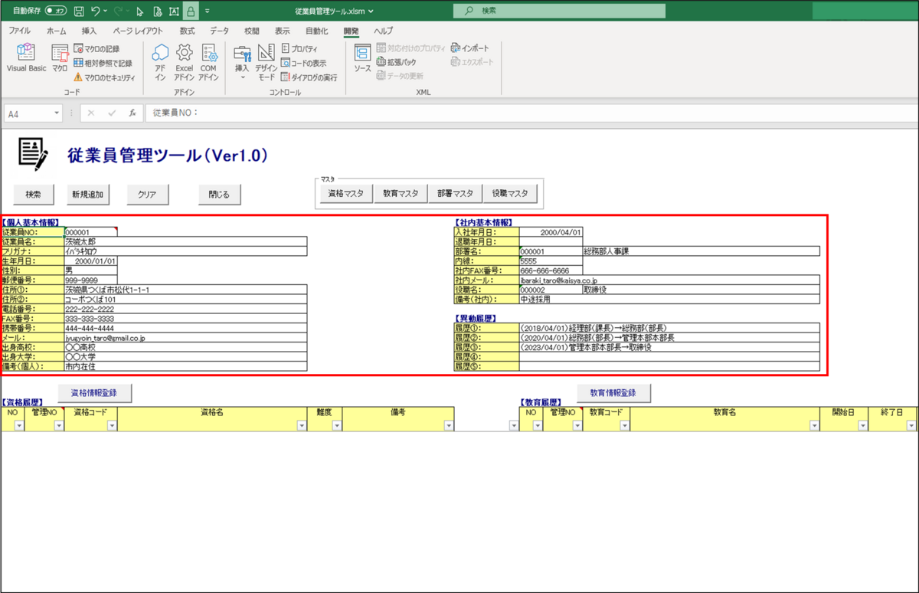This screenshot has width=919, height=593.
Task: Click the 教育情報登録 button
Action: pyautogui.click(x=614, y=392)
